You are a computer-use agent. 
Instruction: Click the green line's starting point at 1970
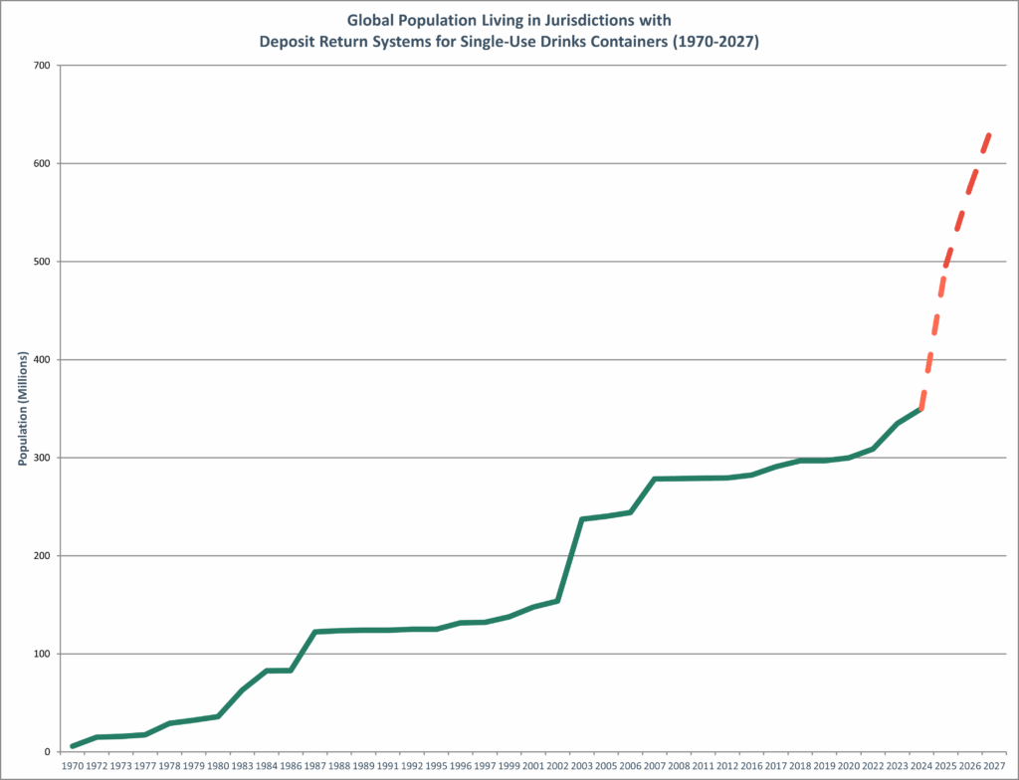[73, 746]
